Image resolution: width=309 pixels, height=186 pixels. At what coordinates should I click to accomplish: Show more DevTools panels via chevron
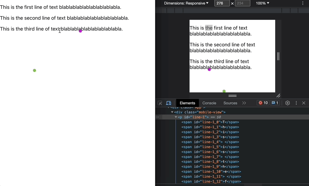(244, 103)
